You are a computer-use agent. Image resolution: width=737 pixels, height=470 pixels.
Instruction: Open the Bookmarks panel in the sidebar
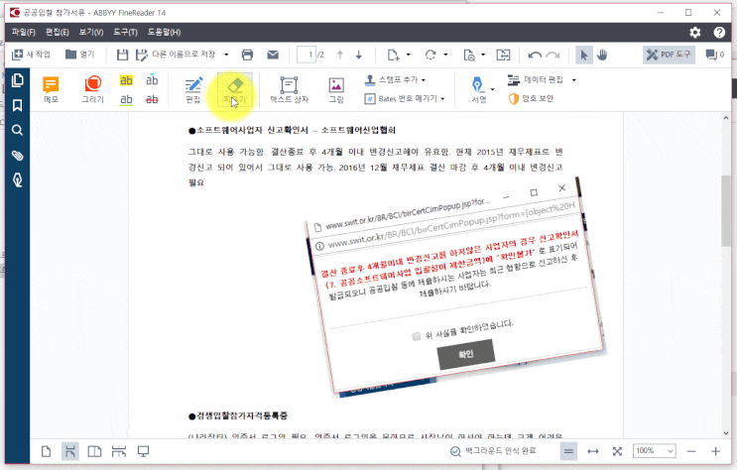[x=18, y=105]
